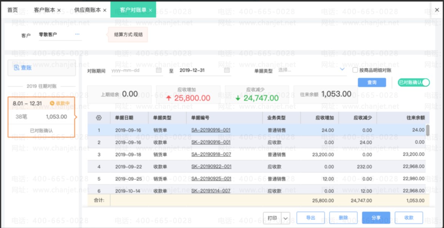
Task: Close the 供应商账本 tab
Action: point(104,10)
